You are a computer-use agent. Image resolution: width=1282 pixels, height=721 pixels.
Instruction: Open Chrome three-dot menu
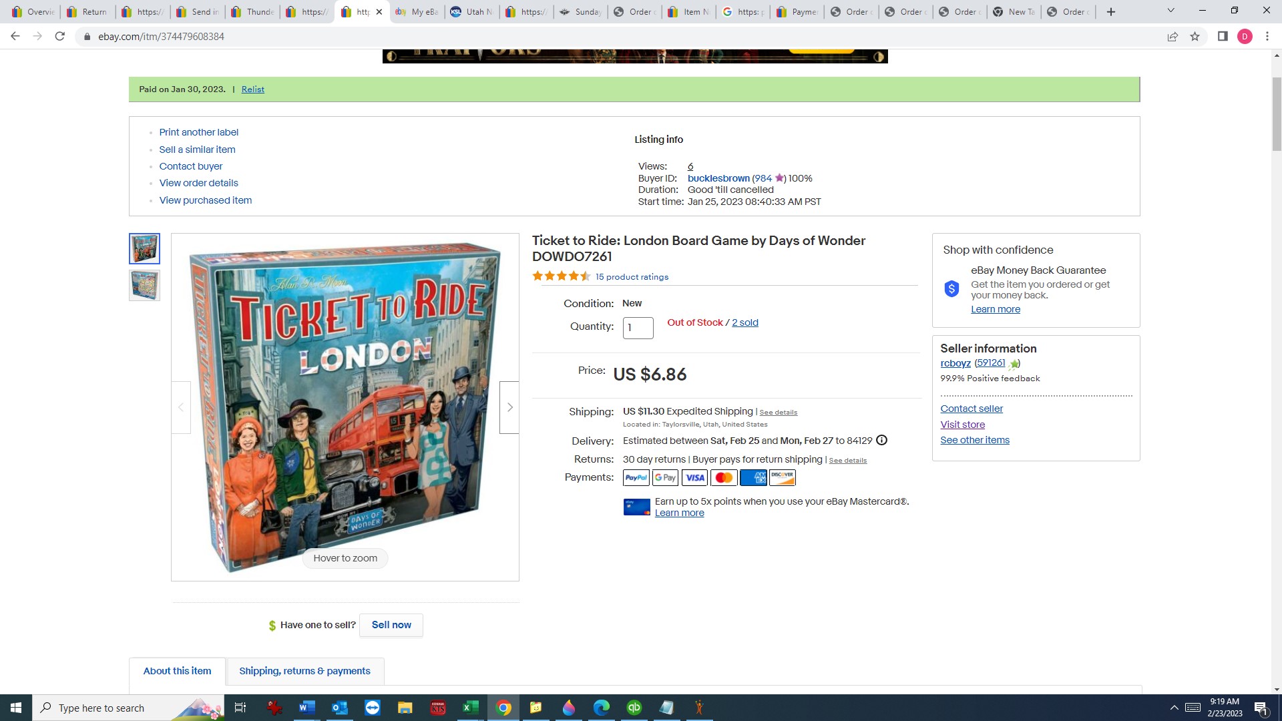(1267, 37)
